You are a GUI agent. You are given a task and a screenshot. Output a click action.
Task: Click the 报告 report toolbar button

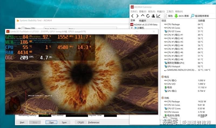(x=168, y=16)
